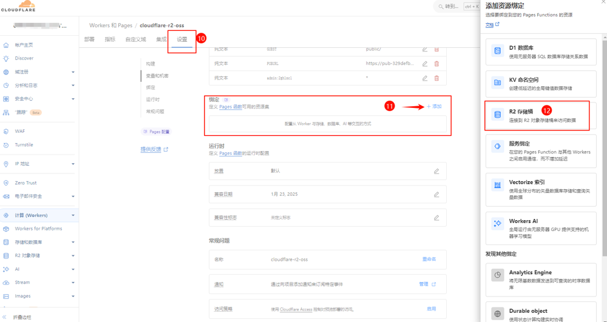
Task: Click the 服务绑定 icon
Action: point(498,147)
